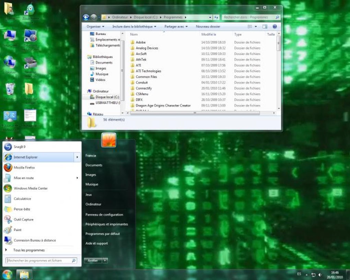Open Jeux in Start menu

pyautogui.click(x=89, y=195)
